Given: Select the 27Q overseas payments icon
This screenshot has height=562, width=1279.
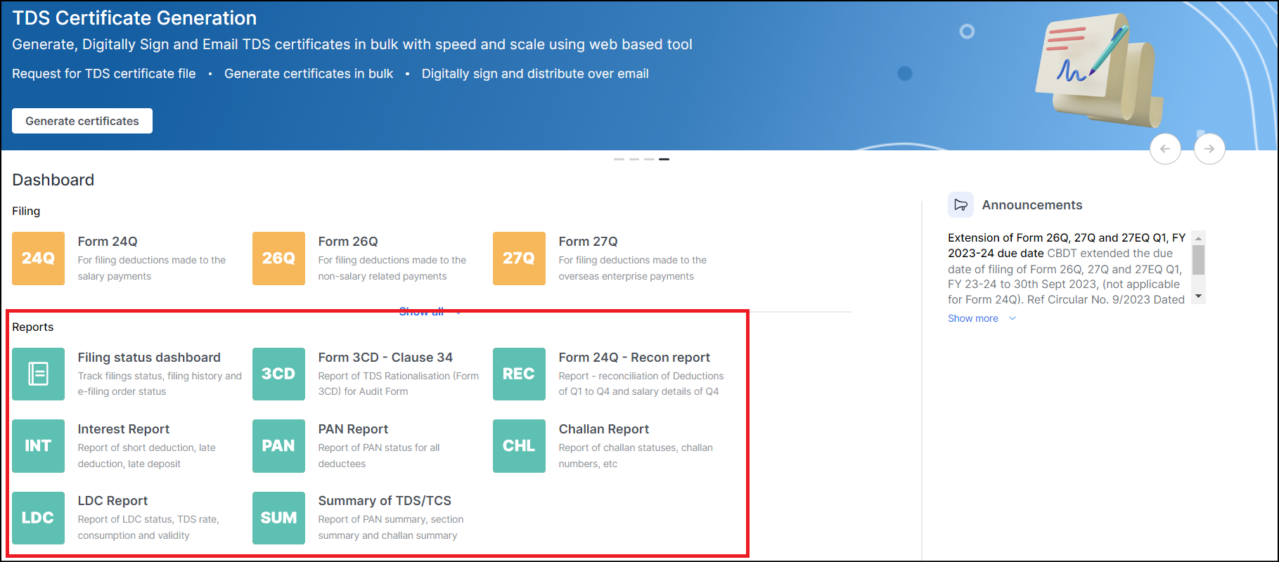Looking at the screenshot, I should click(519, 259).
